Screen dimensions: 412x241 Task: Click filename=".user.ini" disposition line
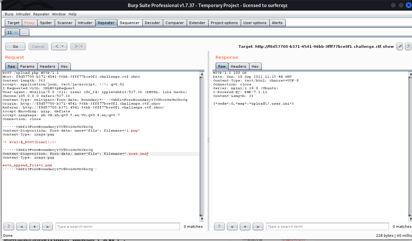coord(76,154)
